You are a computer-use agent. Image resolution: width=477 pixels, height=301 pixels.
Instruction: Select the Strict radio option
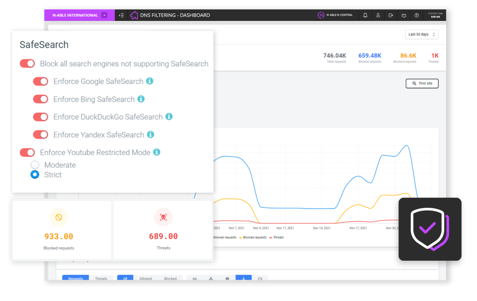(x=35, y=174)
